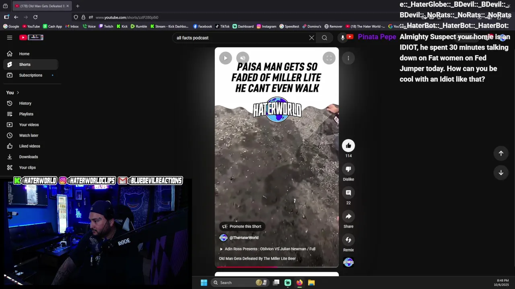Open the tracking protection shield icon

pyautogui.click(x=76, y=17)
